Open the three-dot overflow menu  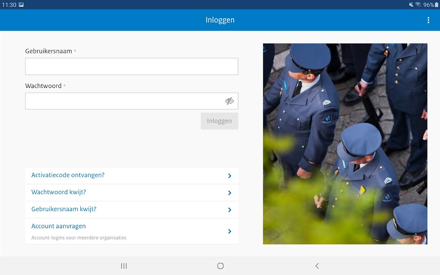[428, 20]
